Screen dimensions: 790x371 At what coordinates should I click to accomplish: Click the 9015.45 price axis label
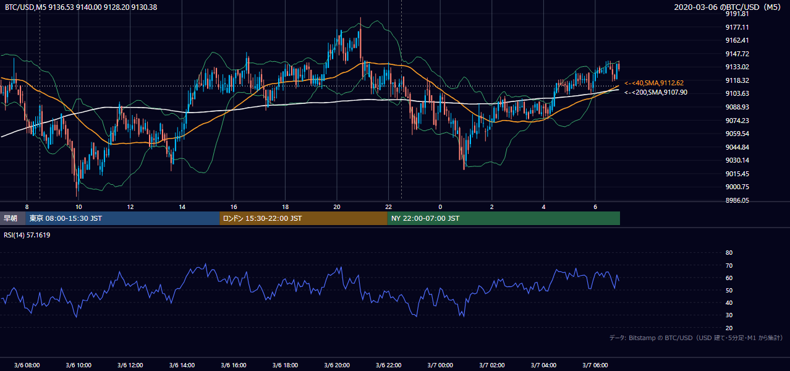737,174
